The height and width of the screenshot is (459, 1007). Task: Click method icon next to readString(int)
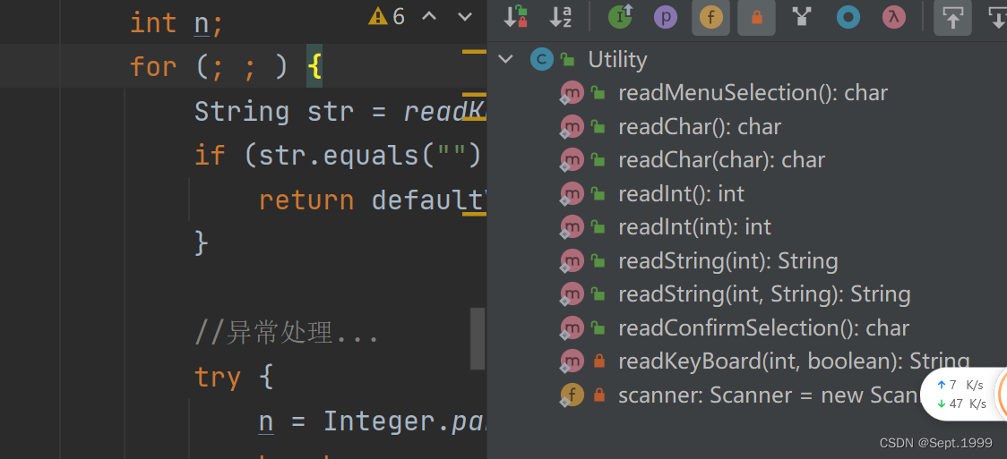[572, 261]
